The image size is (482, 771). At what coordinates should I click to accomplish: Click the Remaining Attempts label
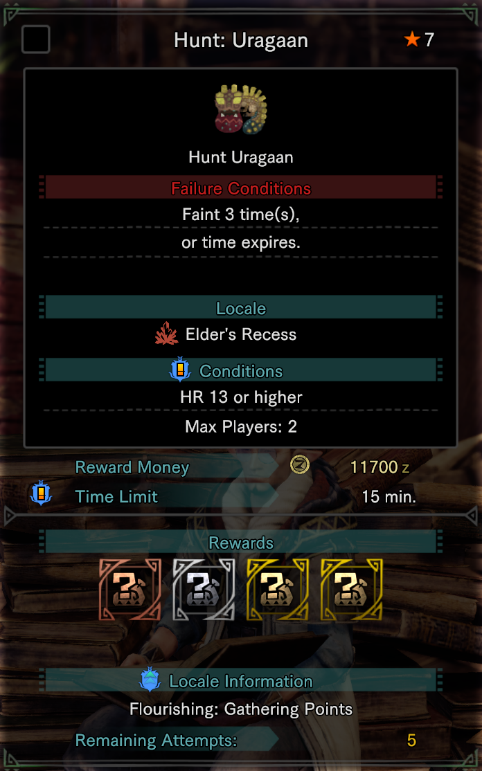point(156,740)
